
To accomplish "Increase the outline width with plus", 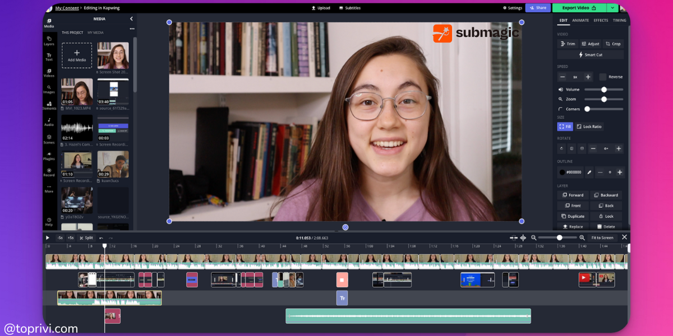I will coord(619,172).
